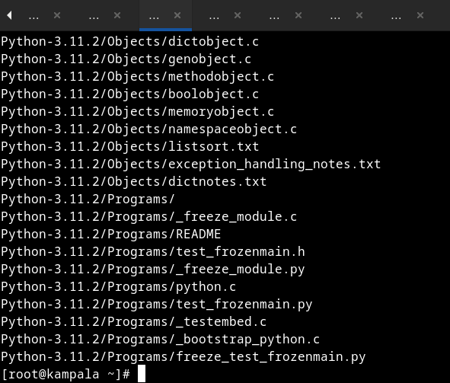Close the fifth terminal tab
This screenshot has width=450, height=383.
click(298, 15)
